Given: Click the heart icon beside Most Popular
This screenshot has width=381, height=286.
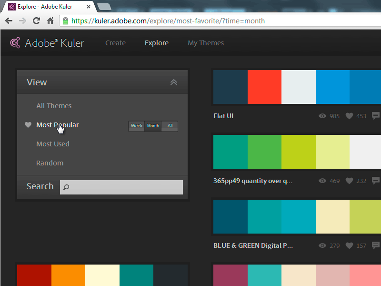Looking at the screenshot, I should click(28, 125).
